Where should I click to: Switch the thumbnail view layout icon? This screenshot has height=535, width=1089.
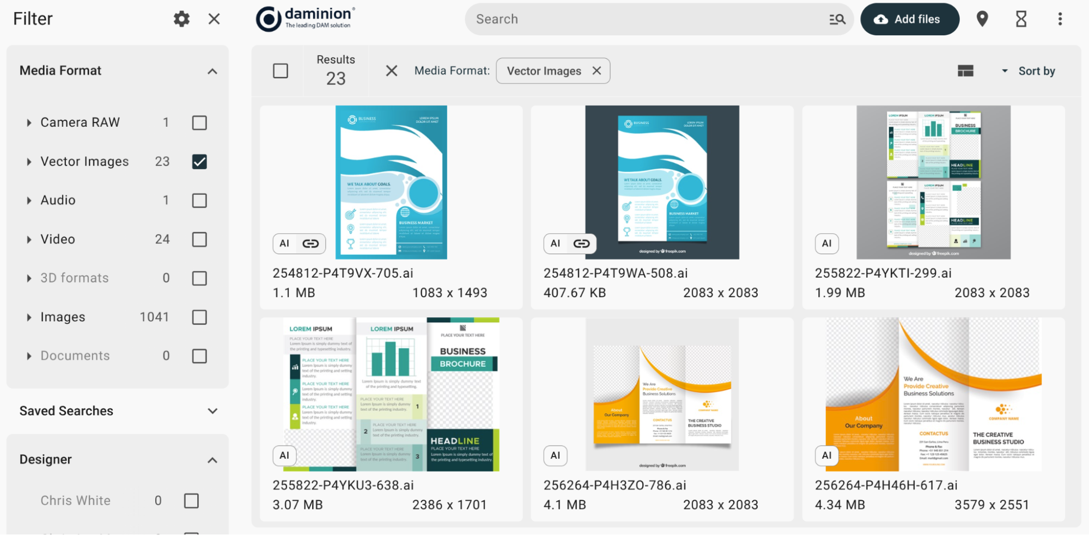click(x=965, y=71)
